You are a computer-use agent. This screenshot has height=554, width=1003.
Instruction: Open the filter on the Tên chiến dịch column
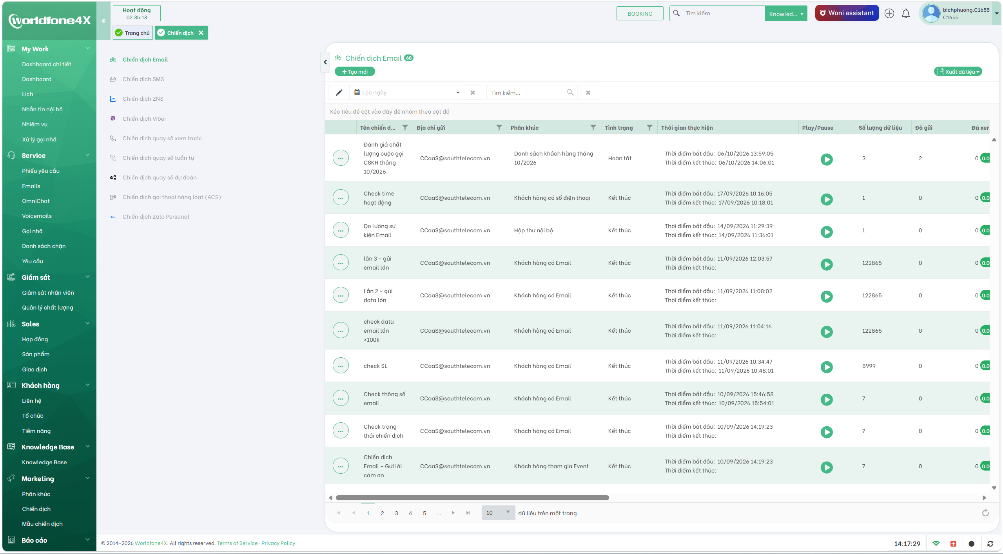point(405,128)
